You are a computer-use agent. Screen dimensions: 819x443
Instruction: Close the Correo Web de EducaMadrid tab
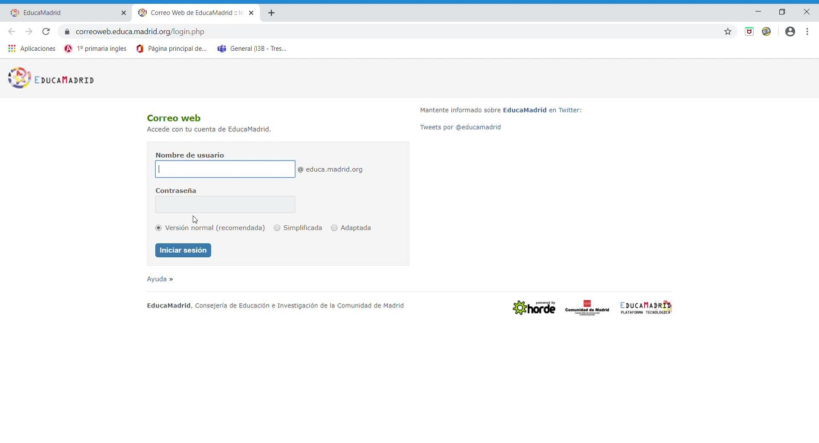tap(251, 13)
